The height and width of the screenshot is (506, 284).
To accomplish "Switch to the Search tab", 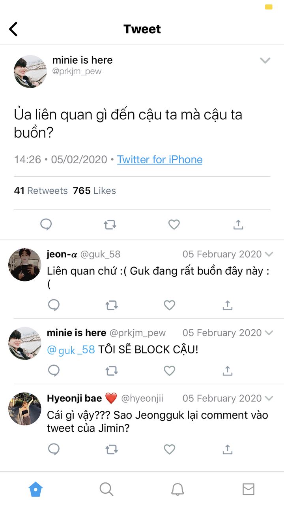I will coord(106,489).
